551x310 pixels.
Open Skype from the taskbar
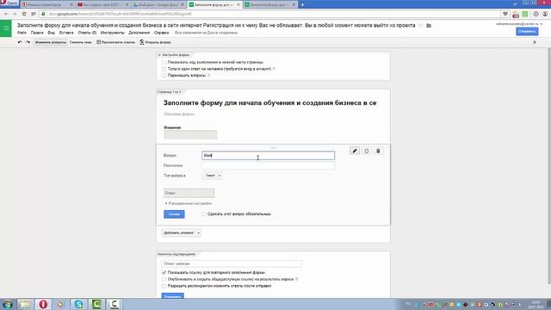pyautogui.click(x=78, y=304)
